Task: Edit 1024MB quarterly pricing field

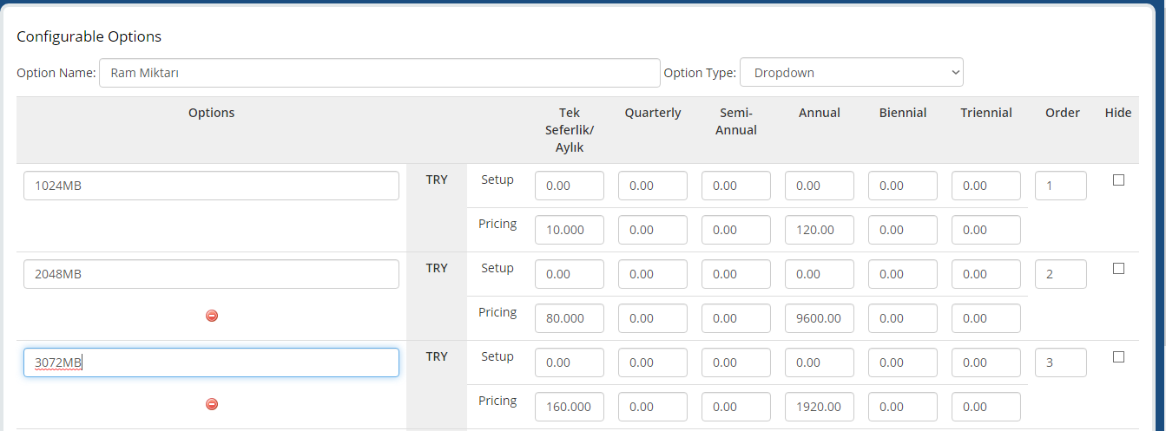Action: pyautogui.click(x=653, y=230)
